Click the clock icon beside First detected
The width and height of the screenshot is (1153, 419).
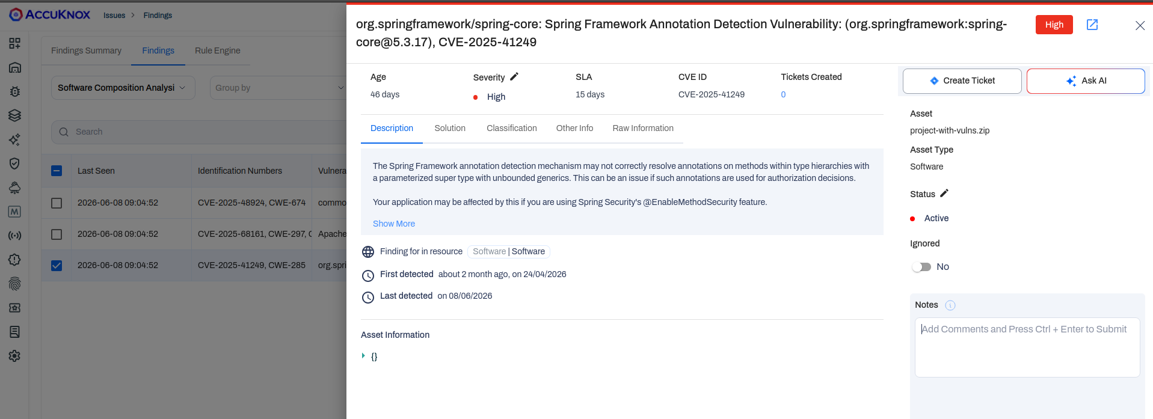point(368,275)
